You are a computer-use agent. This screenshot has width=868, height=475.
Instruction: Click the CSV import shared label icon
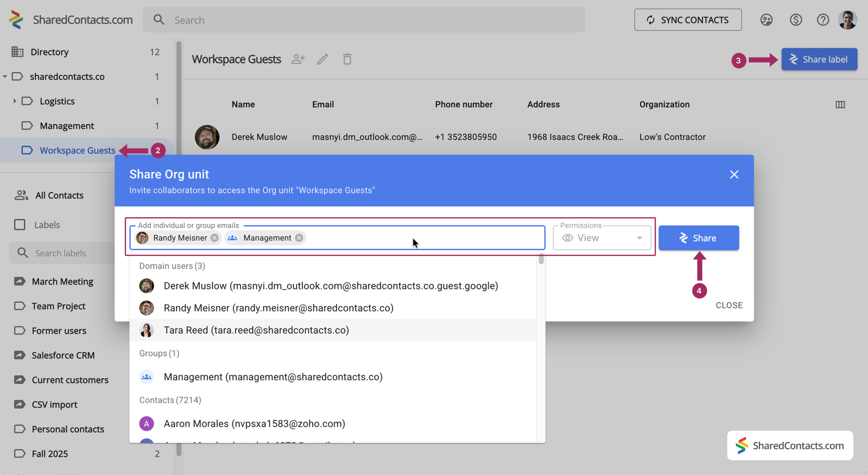[x=20, y=404]
